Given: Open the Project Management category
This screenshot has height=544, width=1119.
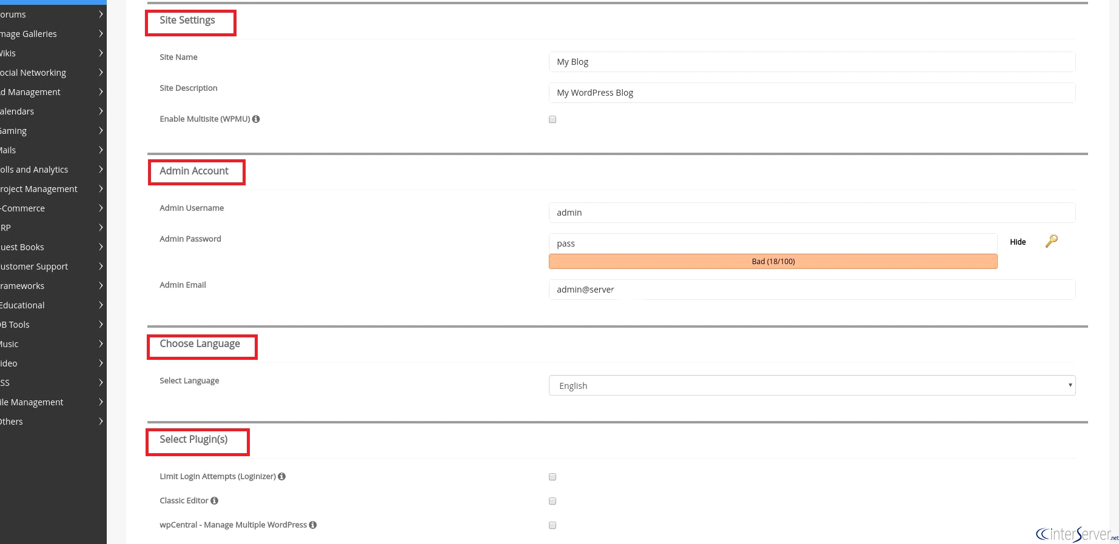Looking at the screenshot, I should coord(53,189).
